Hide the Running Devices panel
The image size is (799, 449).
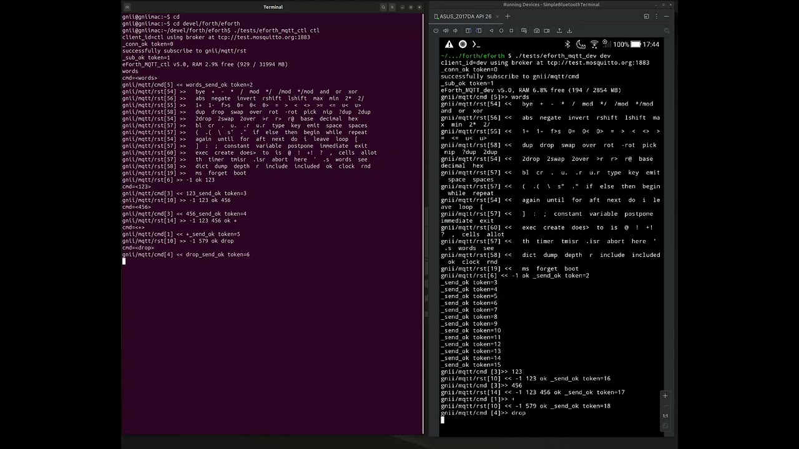coord(666,16)
